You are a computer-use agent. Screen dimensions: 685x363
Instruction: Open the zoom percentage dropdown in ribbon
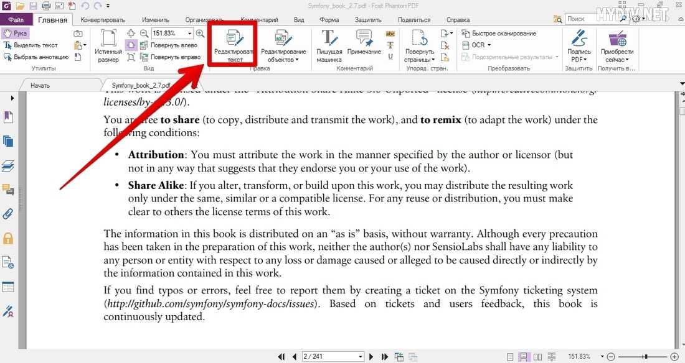point(189,34)
